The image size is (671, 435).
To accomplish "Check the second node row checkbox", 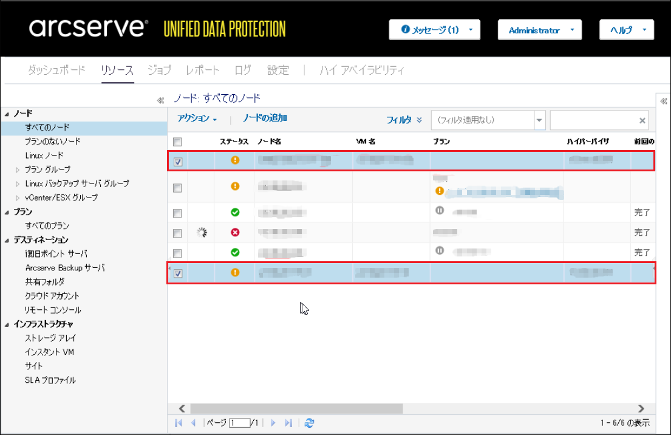I will point(177,188).
